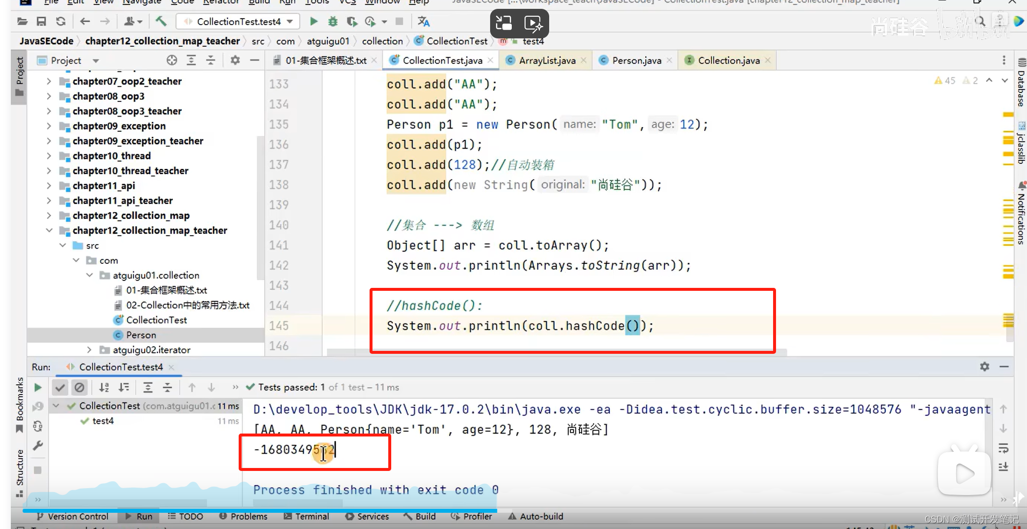Screen dimensions: 1027x529
Task: Open the Profiler tool window
Action: coord(471,516)
